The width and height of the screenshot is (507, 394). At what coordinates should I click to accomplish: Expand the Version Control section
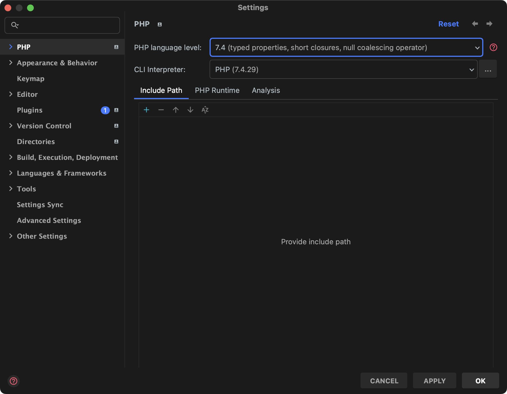coord(11,126)
